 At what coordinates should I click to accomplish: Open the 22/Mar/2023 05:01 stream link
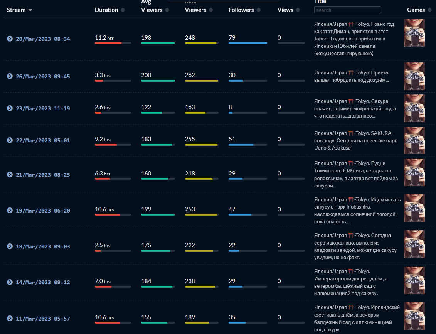[x=43, y=140]
